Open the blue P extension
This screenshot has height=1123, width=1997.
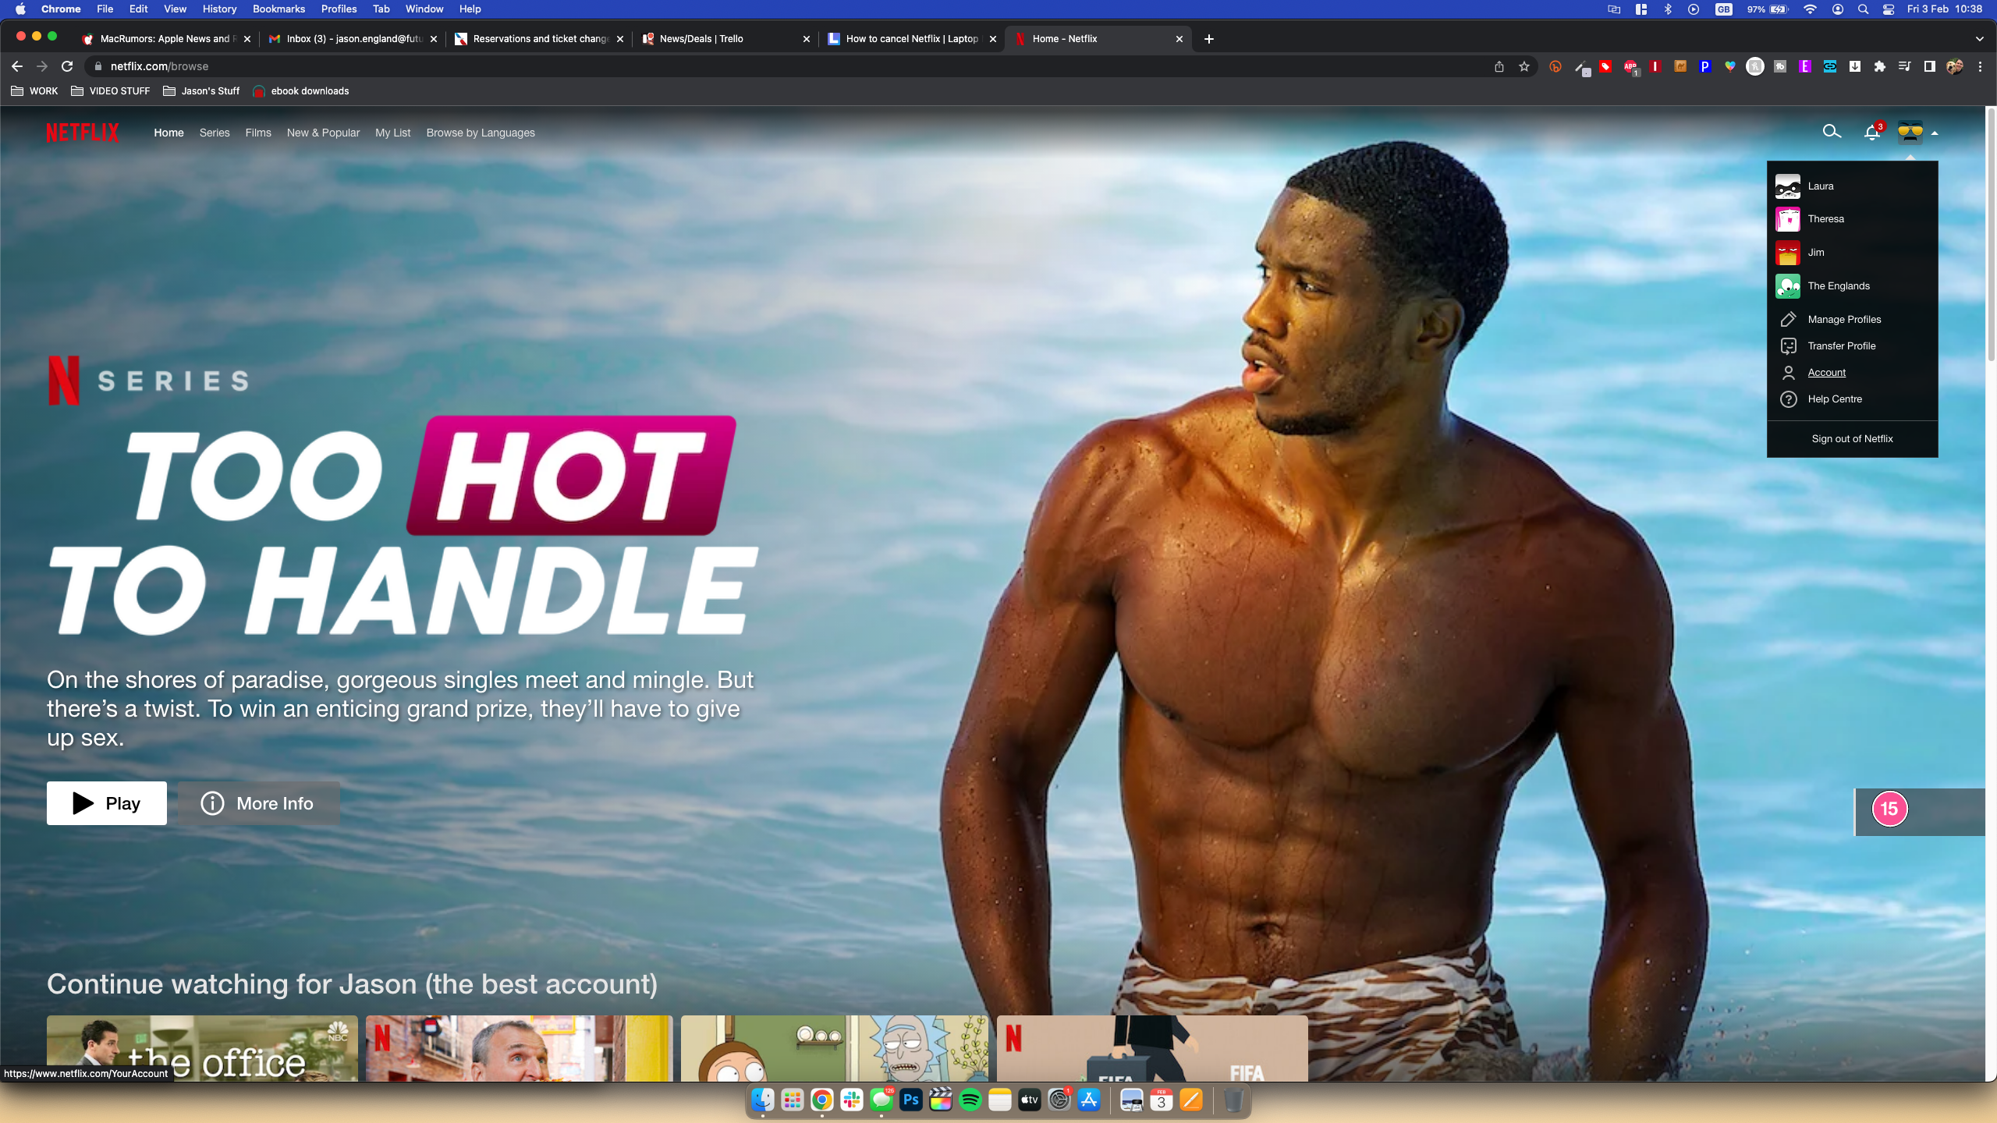tap(1705, 66)
